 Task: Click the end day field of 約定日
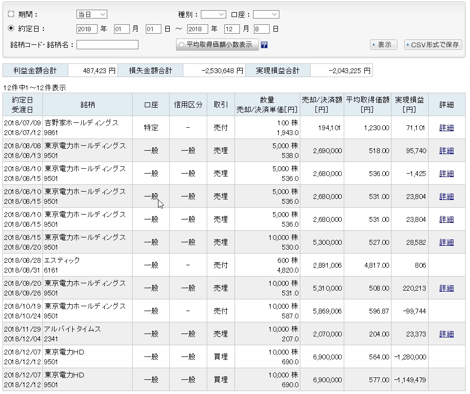coord(262,29)
